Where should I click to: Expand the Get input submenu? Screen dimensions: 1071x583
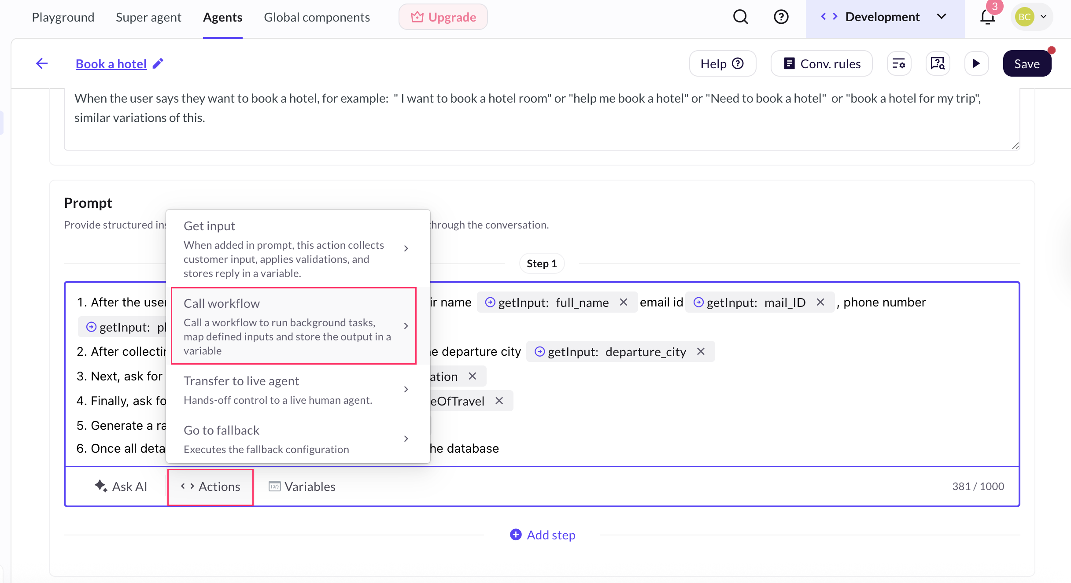click(406, 249)
